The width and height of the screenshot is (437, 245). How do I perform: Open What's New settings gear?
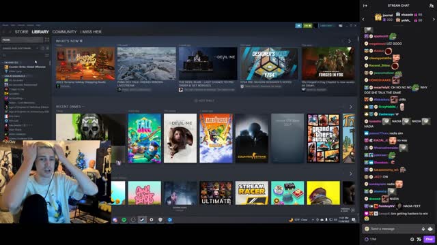pyautogui.click(x=81, y=41)
